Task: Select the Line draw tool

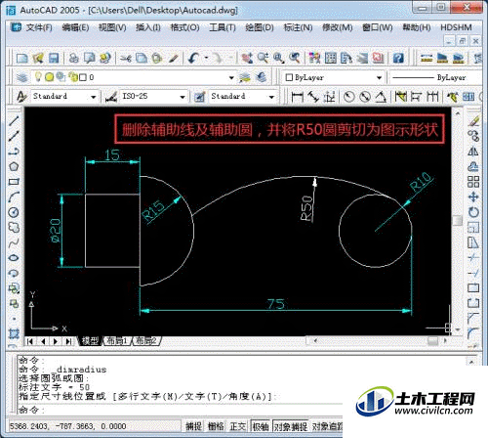Action: click(x=14, y=120)
